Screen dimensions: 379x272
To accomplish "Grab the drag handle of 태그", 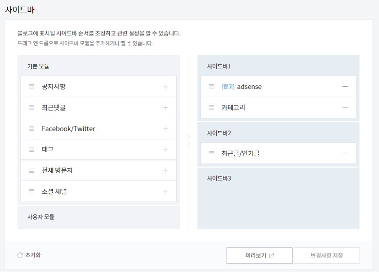I will pos(32,149).
